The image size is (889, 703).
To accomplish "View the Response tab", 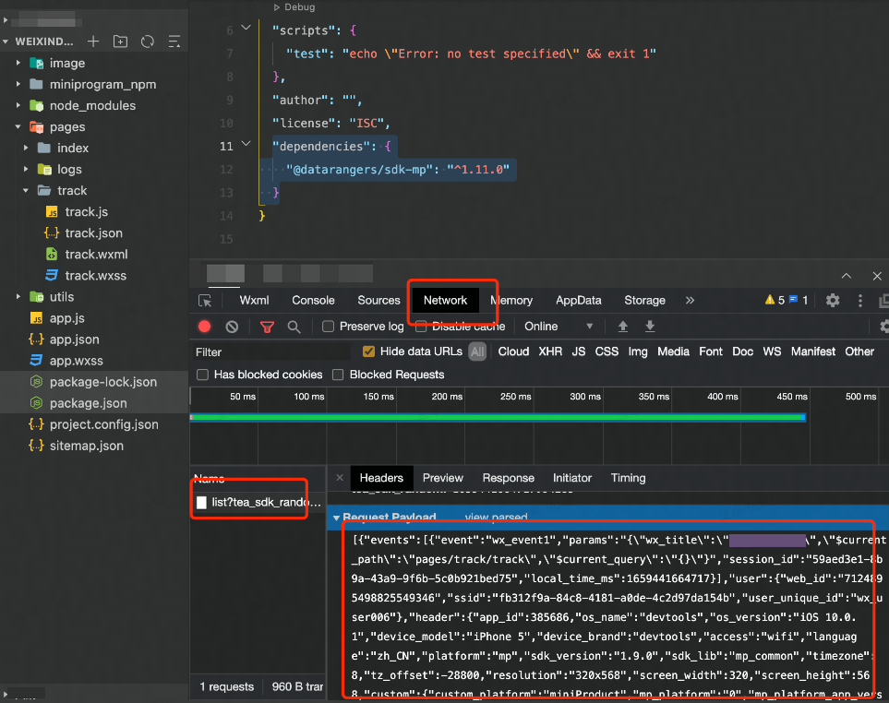I will click(508, 478).
